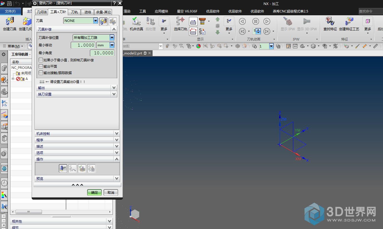
Task: Open the 文件(F) menu
Action: tap(10, 11)
